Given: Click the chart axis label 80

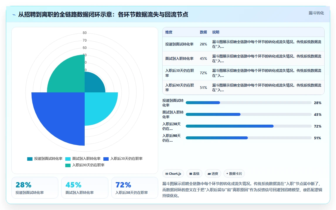Looking at the screenshot, I should coord(85,33).
